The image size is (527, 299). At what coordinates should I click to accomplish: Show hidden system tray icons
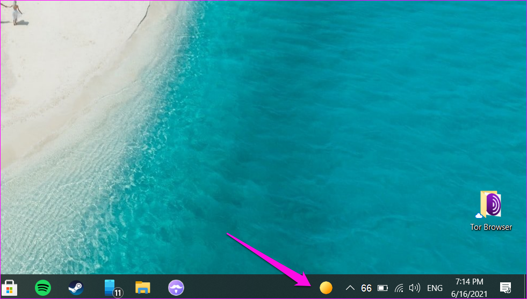click(350, 288)
